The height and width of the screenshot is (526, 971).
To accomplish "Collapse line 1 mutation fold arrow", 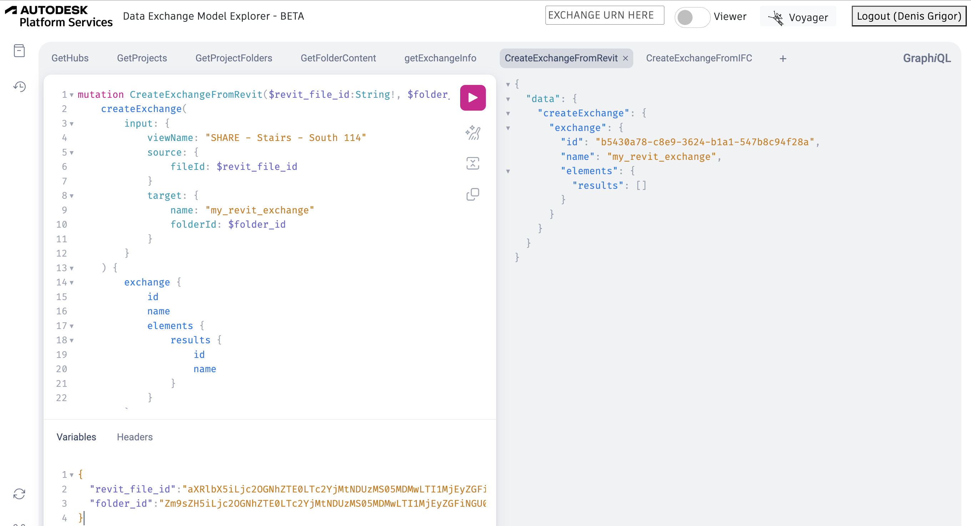I will pyautogui.click(x=72, y=95).
